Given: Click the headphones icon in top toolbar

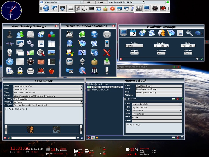Looking at the screenshot, I should (84, 9).
